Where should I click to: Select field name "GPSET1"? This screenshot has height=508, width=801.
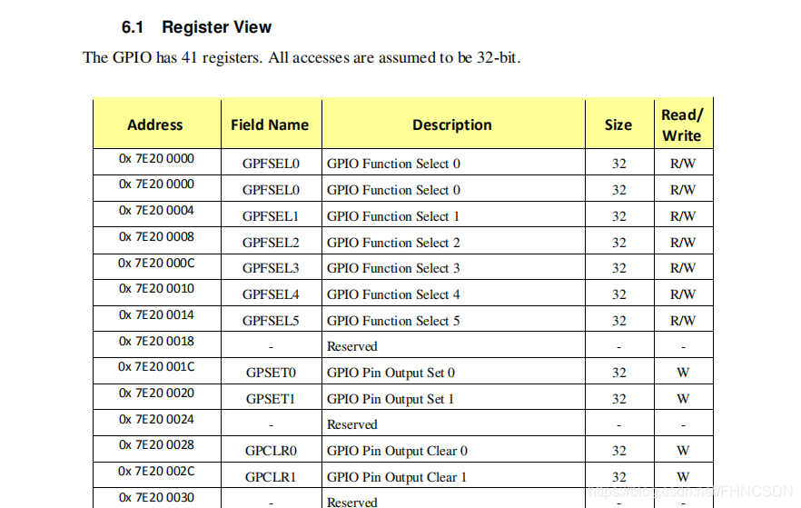(271, 399)
